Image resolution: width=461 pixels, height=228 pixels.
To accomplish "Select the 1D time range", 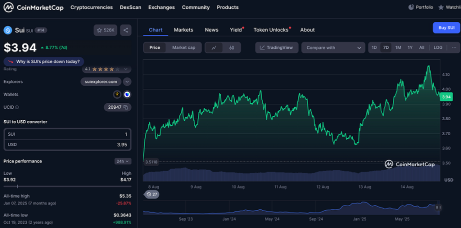I will point(374,47).
